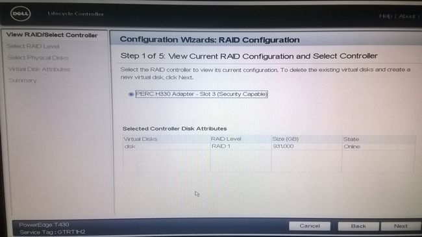Screen dimensions: 422x237
Task: Open the Help link
Action: click(x=386, y=16)
